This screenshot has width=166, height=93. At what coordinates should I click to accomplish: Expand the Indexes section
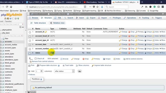coord(31,75)
